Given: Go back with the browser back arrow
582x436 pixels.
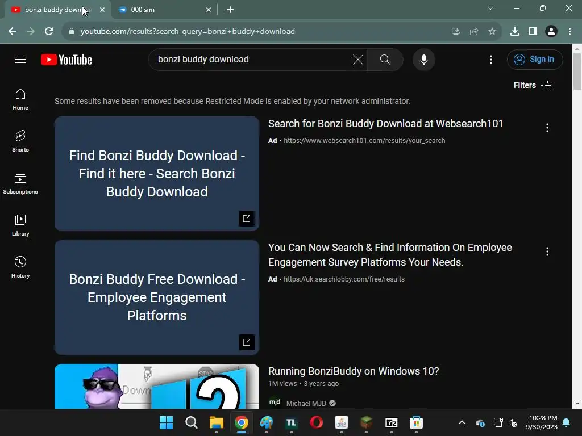Looking at the screenshot, I should click(13, 32).
